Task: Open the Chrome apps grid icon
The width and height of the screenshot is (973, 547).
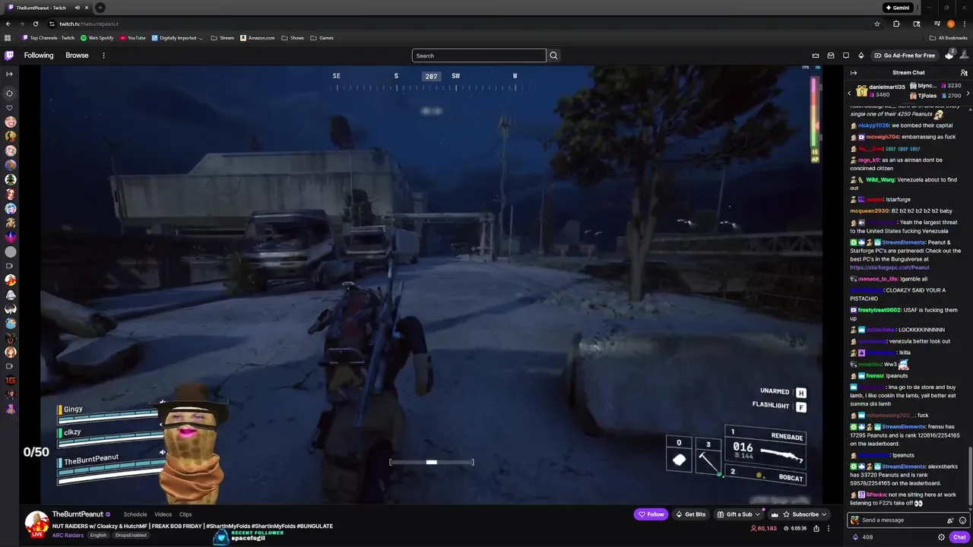Action: click(8, 38)
